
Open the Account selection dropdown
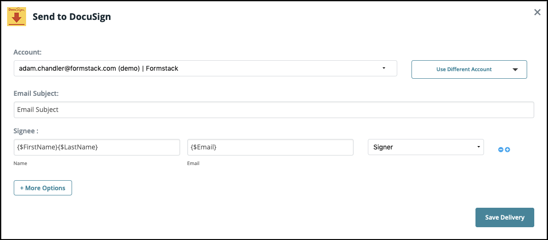tap(205, 68)
